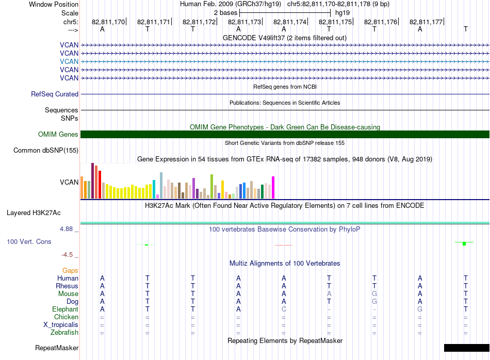This screenshot has height=360, width=490.
Task: Open the 100 Vert. Cons track settings
Action: [x=29, y=241]
